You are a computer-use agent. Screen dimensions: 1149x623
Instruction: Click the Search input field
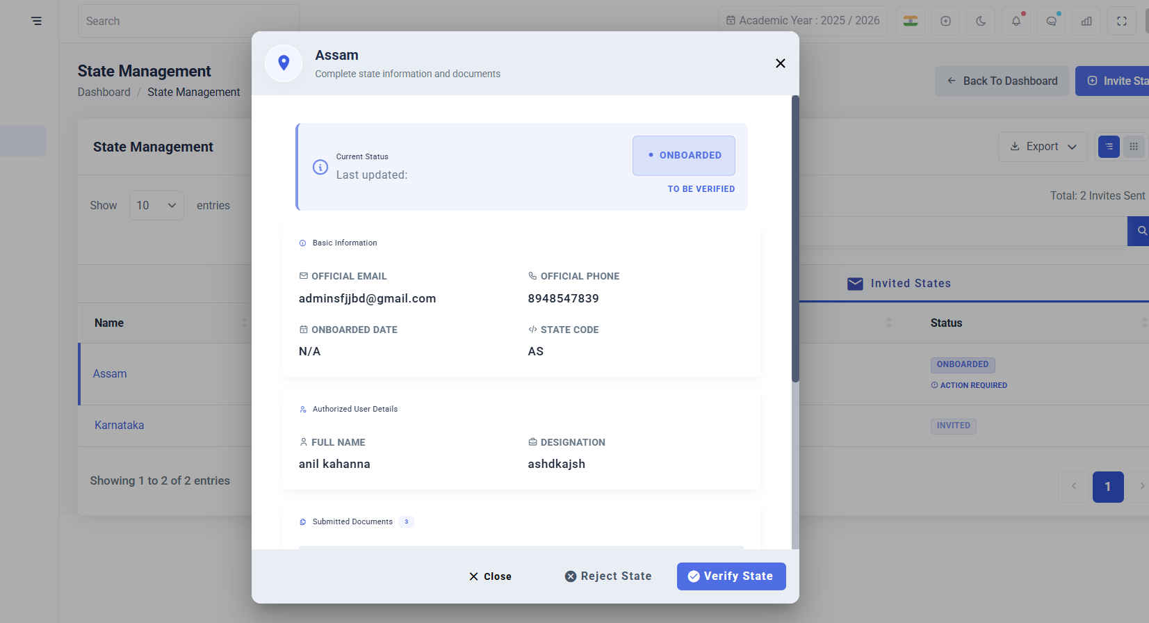point(188,21)
